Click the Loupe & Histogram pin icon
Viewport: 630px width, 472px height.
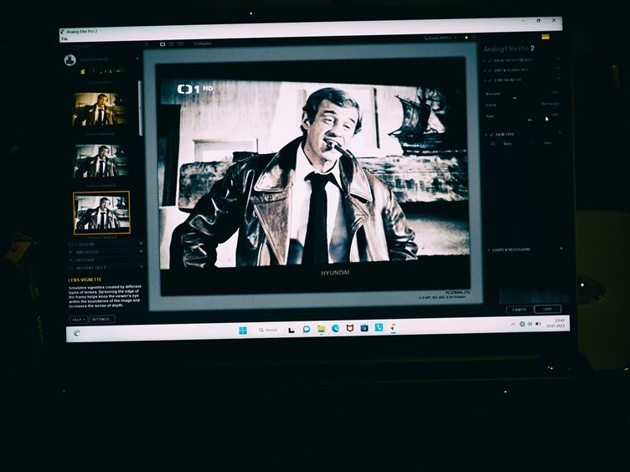coord(561,249)
